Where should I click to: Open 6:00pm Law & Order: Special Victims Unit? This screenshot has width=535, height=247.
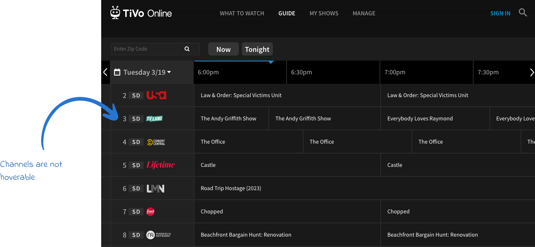tap(287, 95)
